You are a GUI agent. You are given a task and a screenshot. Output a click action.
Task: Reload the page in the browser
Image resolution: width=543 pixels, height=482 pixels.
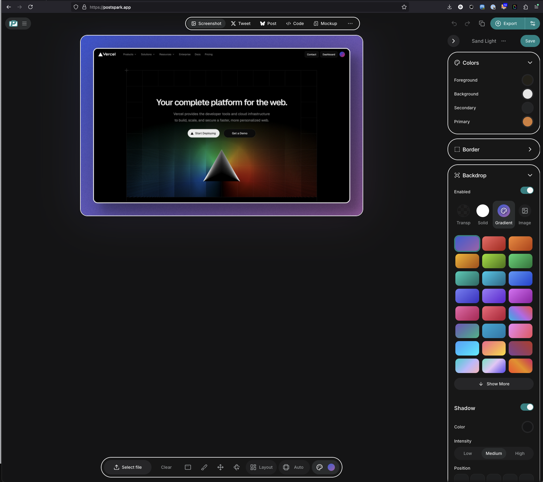[x=30, y=7]
